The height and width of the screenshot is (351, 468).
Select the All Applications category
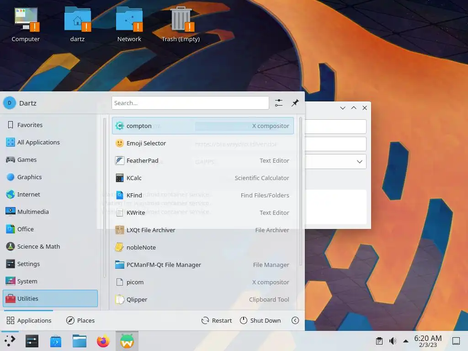click(x=50, y=142)
